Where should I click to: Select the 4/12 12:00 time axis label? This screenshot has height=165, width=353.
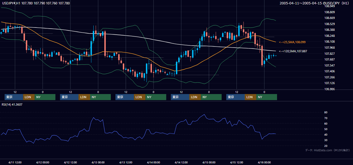[x=70, y=163]
